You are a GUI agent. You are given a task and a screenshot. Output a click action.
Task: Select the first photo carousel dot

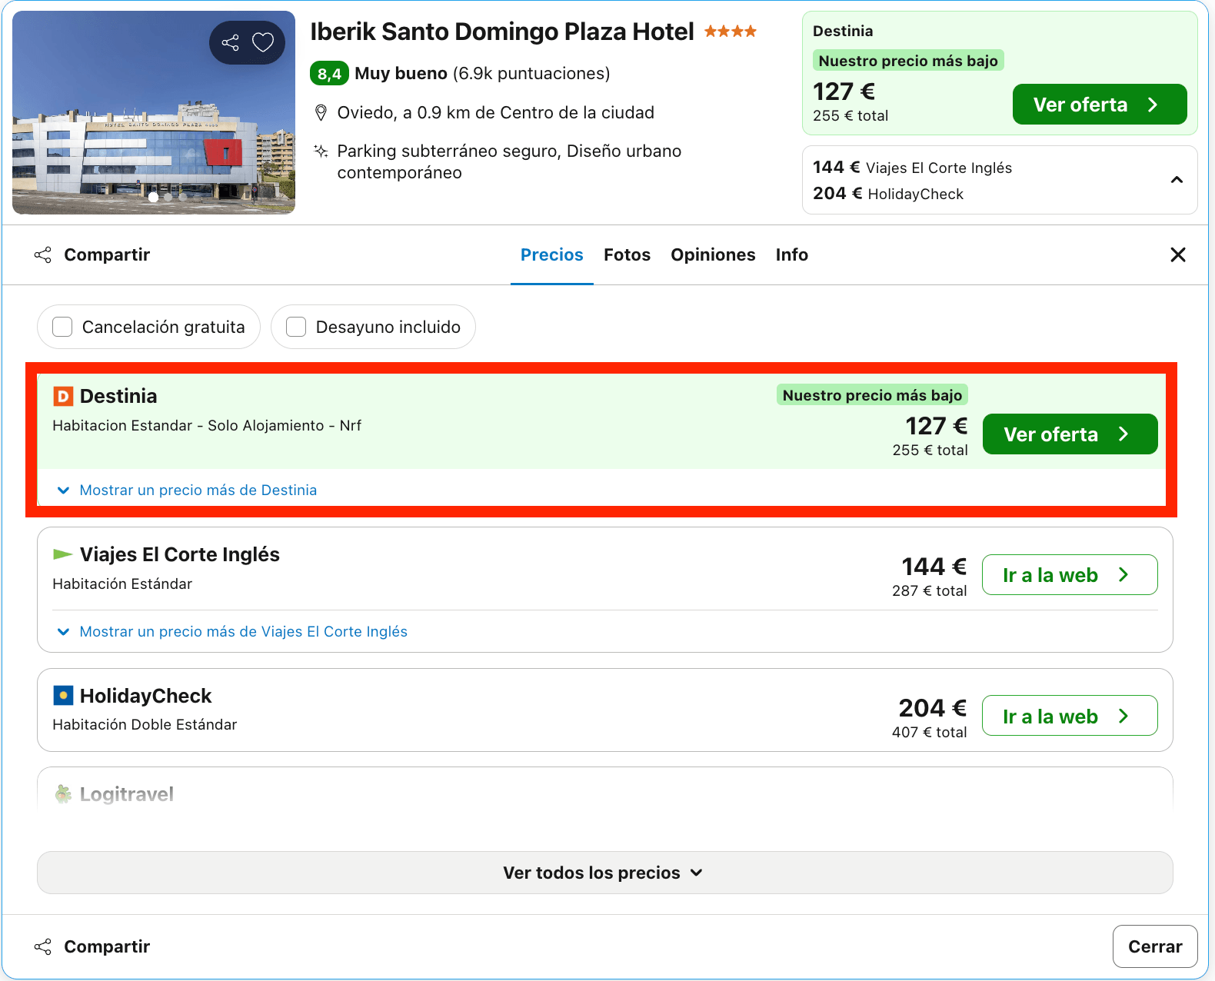click(154, 197)
